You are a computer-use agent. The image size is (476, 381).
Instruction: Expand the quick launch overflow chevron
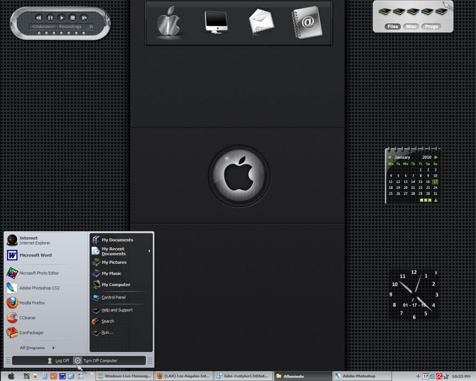[92, 374]
